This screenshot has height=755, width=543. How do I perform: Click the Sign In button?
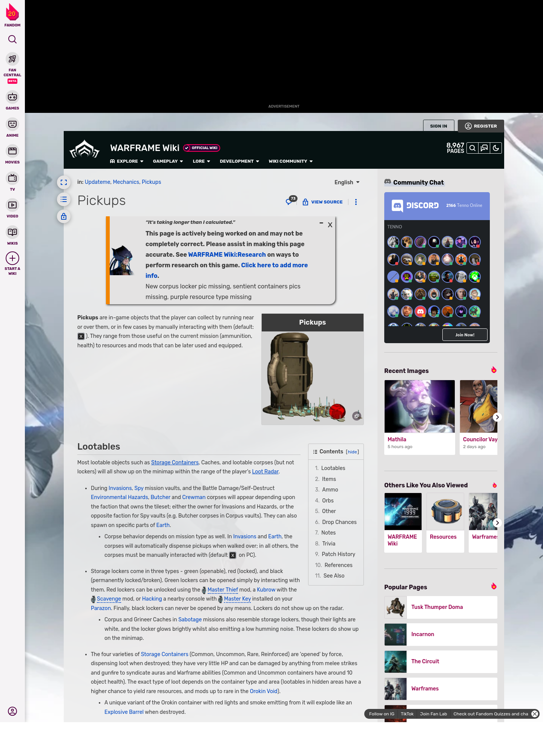439,126
